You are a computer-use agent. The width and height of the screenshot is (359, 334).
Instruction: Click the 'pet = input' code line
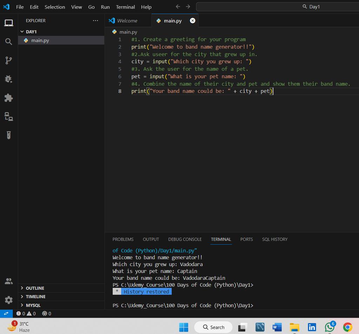[x=188, y=77]
